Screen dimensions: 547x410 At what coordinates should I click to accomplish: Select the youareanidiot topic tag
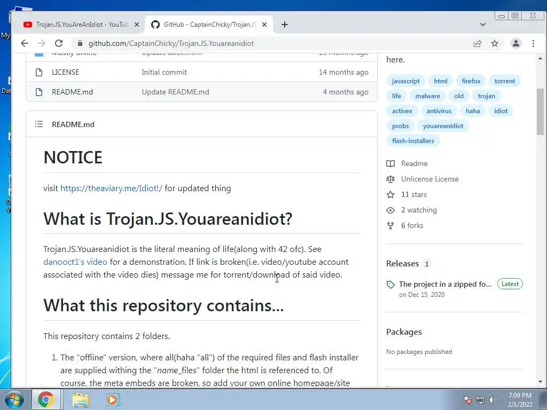[x=443, y=126]
